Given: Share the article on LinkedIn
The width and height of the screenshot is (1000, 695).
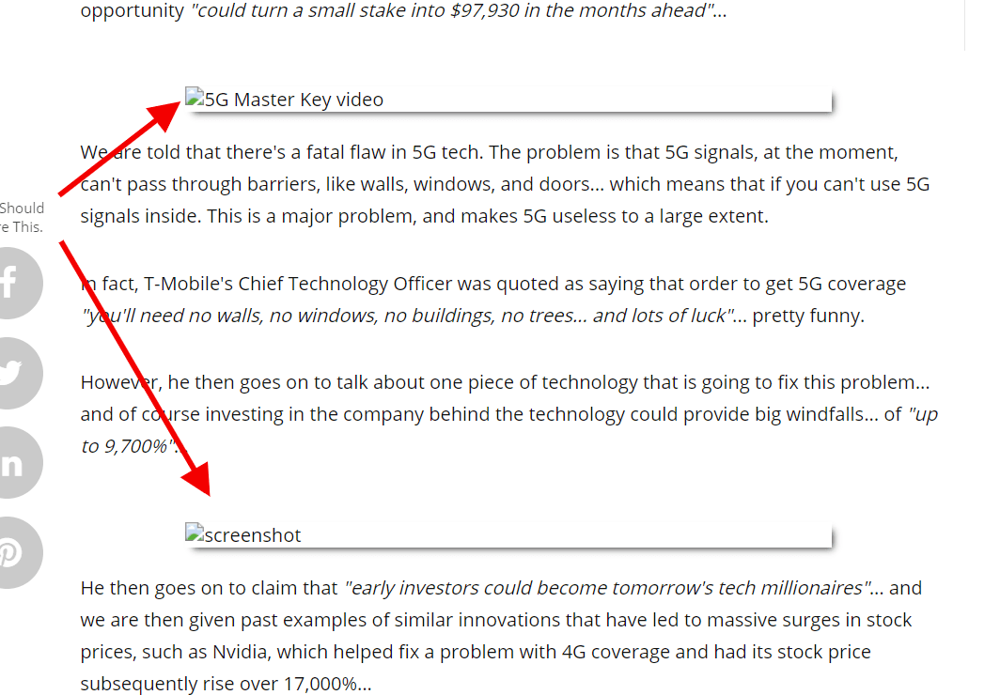Looking at the screenshot, I should click(x=14, y=462).
